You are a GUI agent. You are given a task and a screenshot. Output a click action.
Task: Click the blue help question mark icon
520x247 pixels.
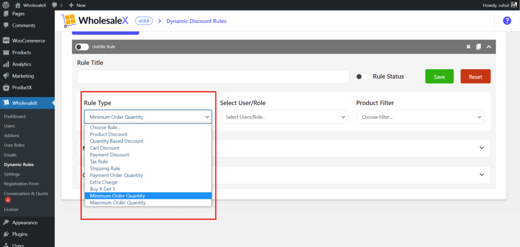click(507, 20)
